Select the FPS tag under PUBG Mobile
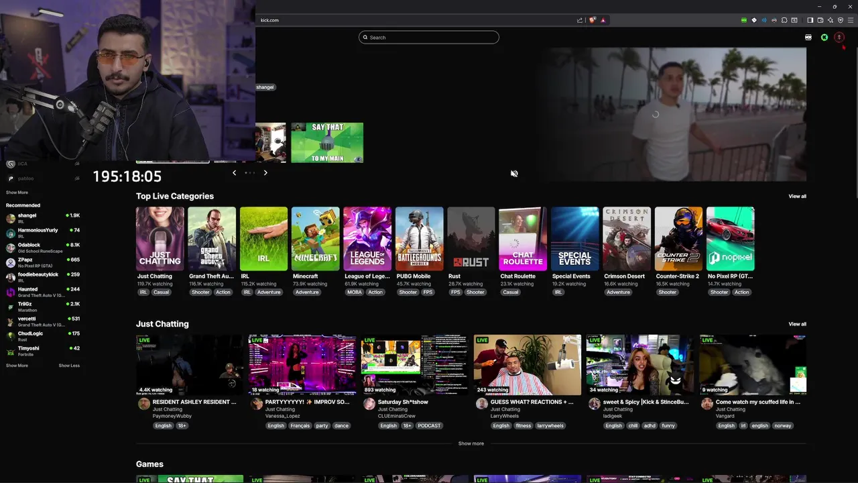858x483 pixels. 428,292
